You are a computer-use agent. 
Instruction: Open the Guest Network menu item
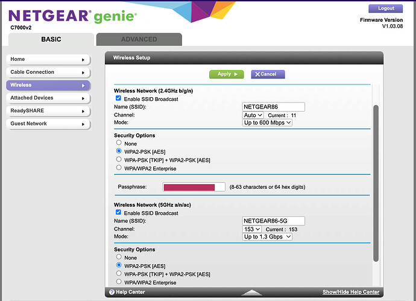[48, 124]
